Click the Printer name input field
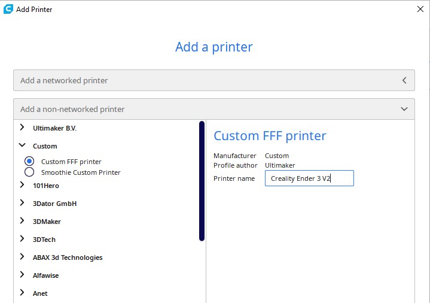This screenshot has width=430, height=303. [x=309, y=178]
